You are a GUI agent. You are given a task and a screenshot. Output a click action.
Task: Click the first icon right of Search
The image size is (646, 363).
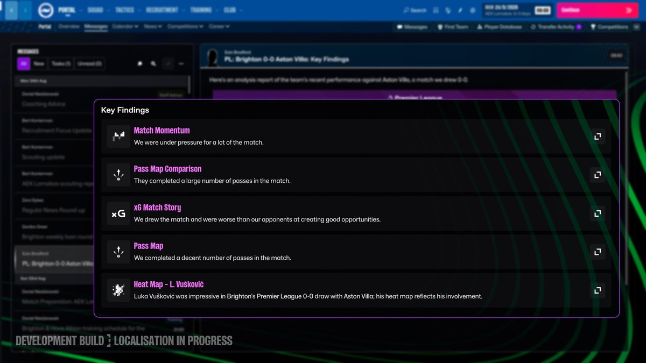(437, 10)
